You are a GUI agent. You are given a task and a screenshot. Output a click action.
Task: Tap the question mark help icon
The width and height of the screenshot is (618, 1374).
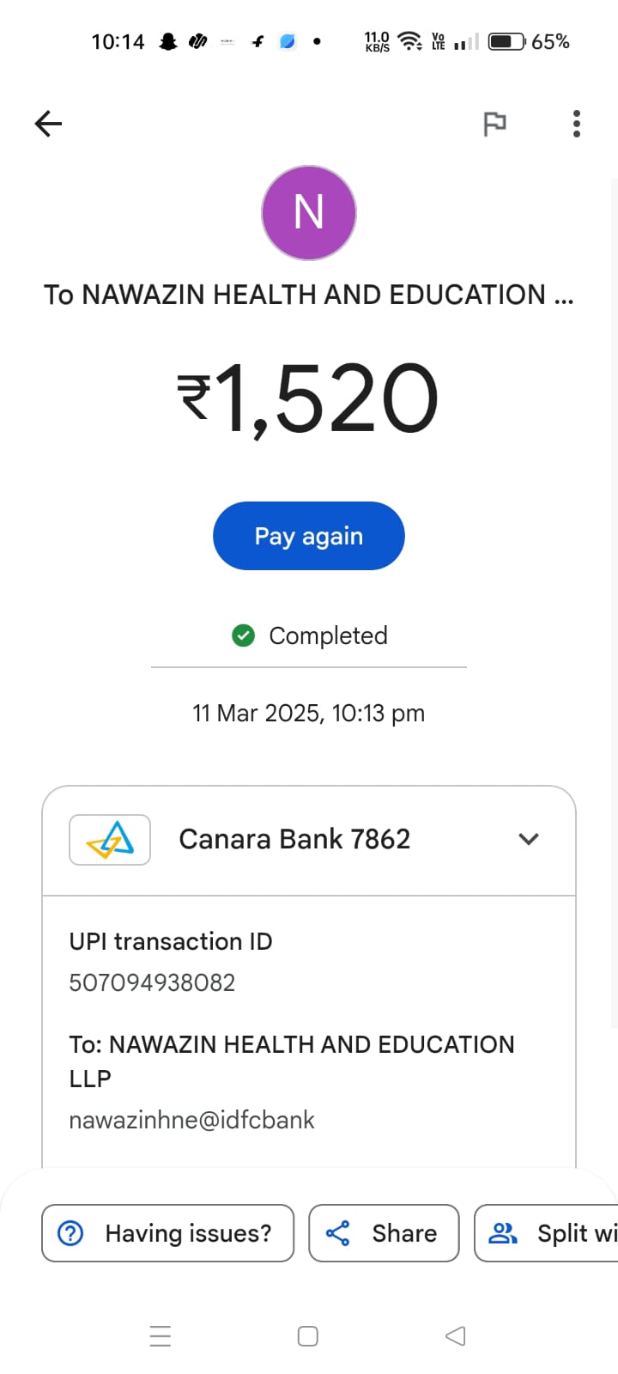click(70, 1233)
